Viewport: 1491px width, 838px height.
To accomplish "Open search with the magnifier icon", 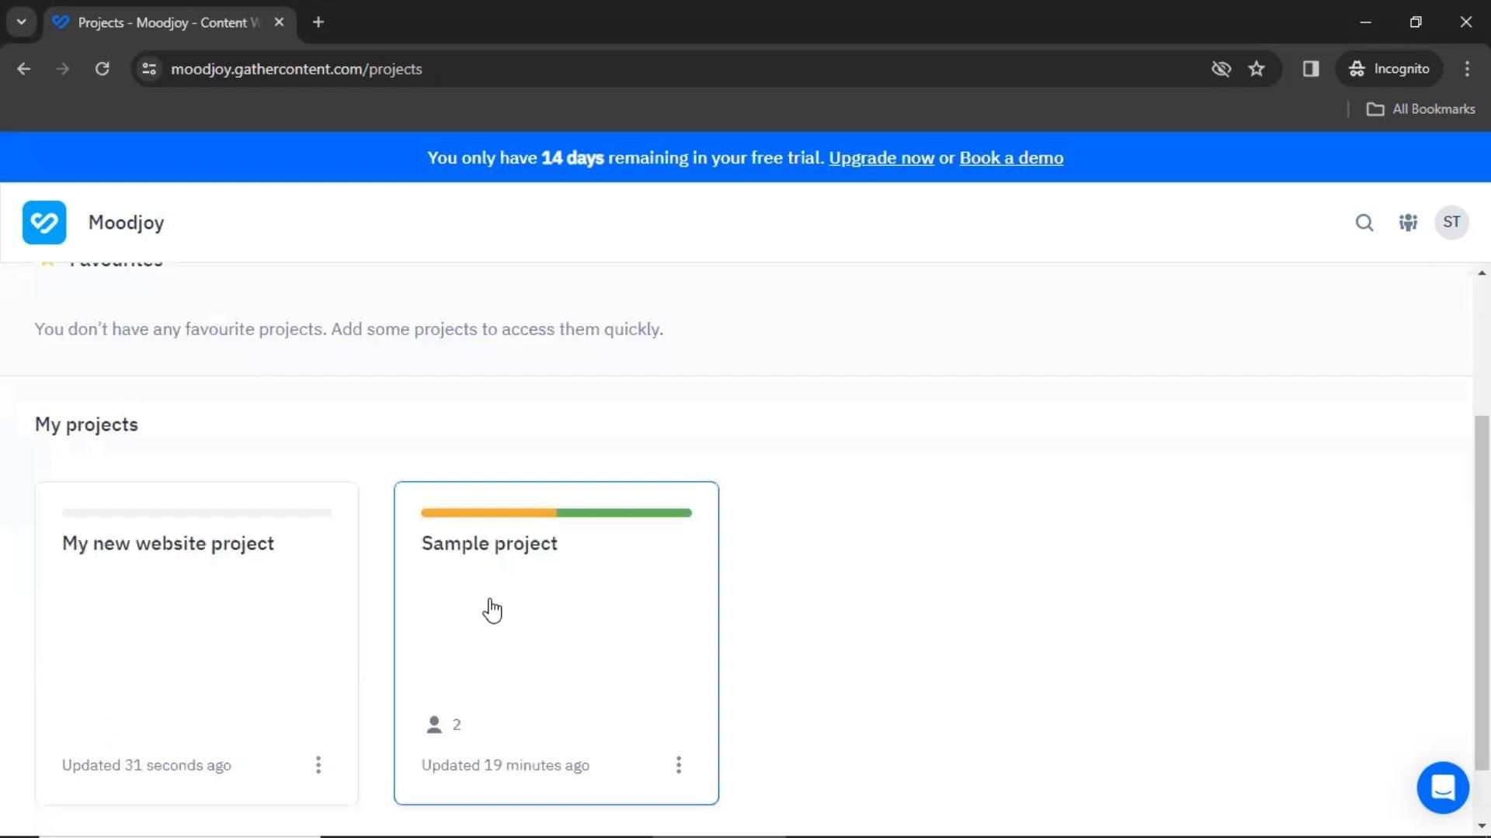I will 1364,223.
